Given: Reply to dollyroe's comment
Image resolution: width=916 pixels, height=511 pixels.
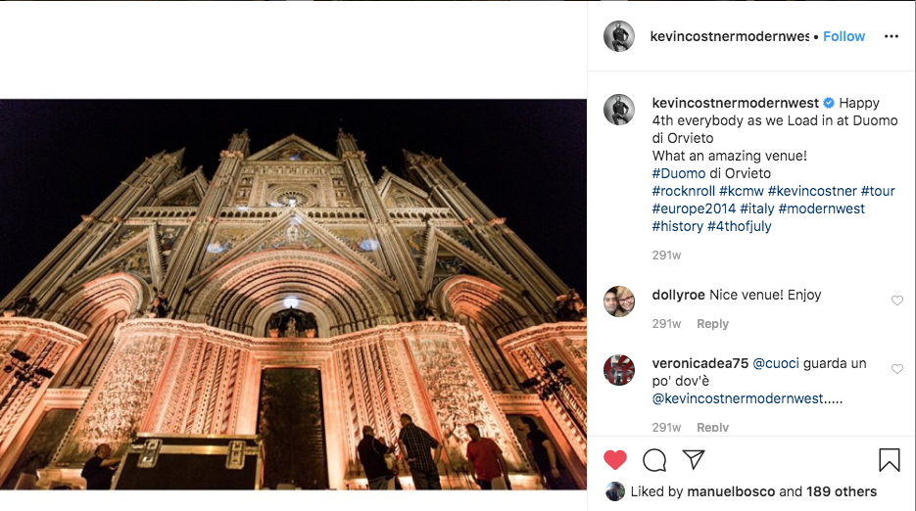Looking at the screenshot, I should coord(712,324).
